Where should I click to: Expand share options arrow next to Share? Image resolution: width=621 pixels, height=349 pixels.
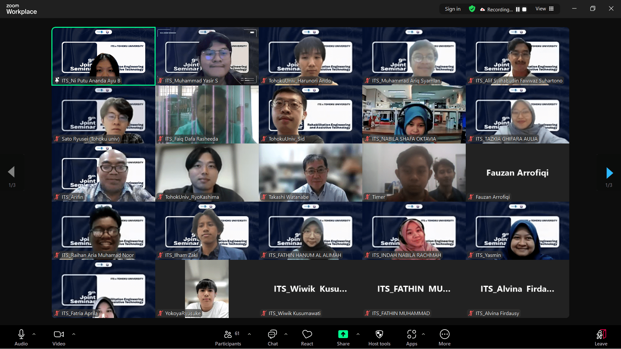coord(358,334)
